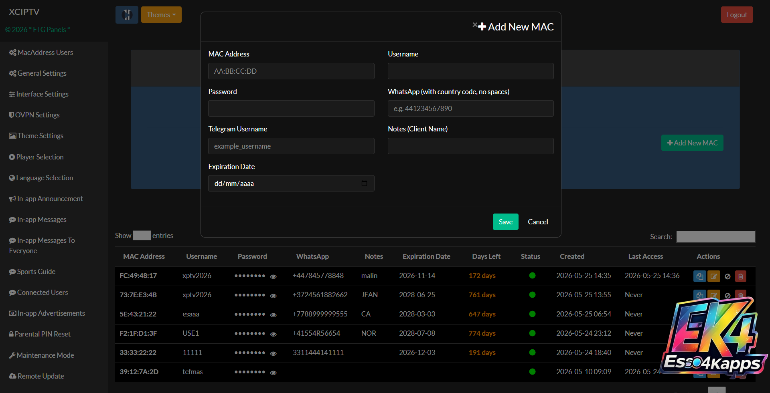
Task: Click the Parental PIN Reset lock icon
Action: (11, 334)
